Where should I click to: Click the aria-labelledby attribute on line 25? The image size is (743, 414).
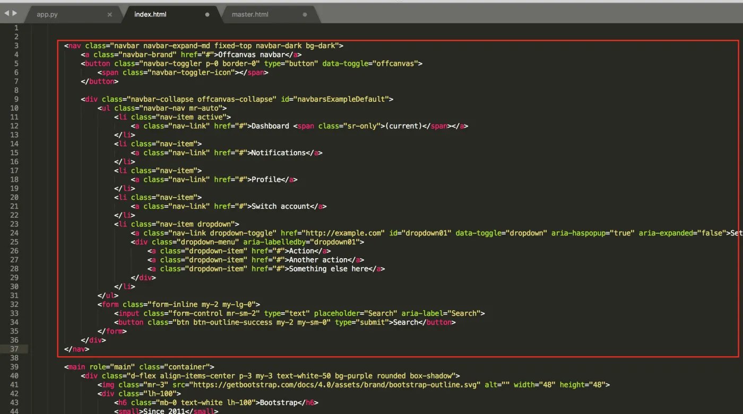tap(301, 242)
